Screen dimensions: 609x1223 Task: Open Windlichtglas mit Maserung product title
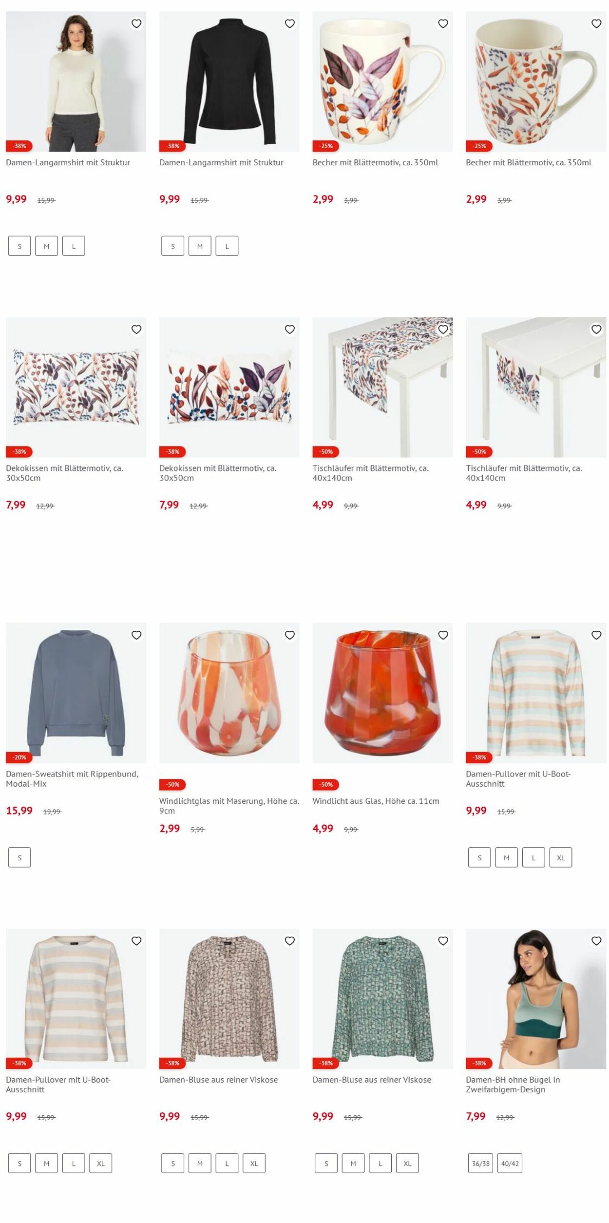(229, 806)
